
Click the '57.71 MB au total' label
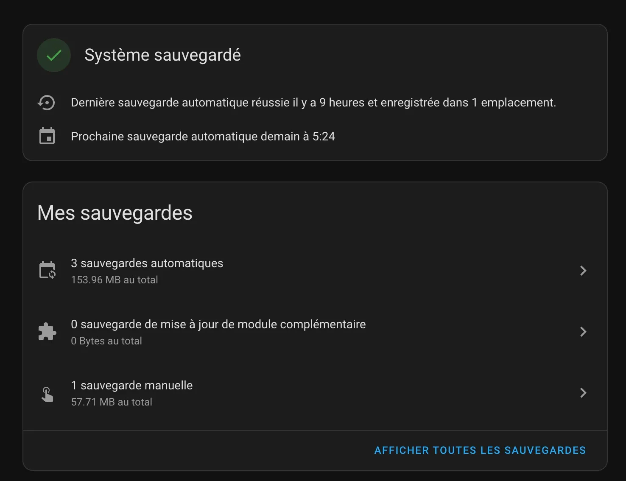[x=112, y=402]
